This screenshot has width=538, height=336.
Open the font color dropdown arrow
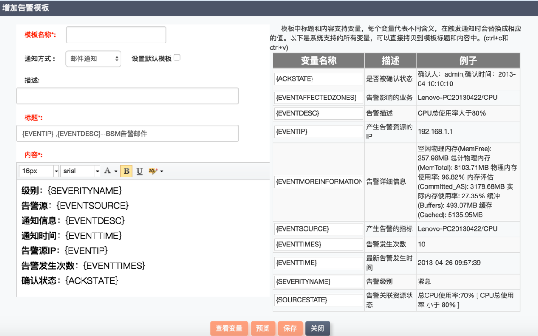116,172
